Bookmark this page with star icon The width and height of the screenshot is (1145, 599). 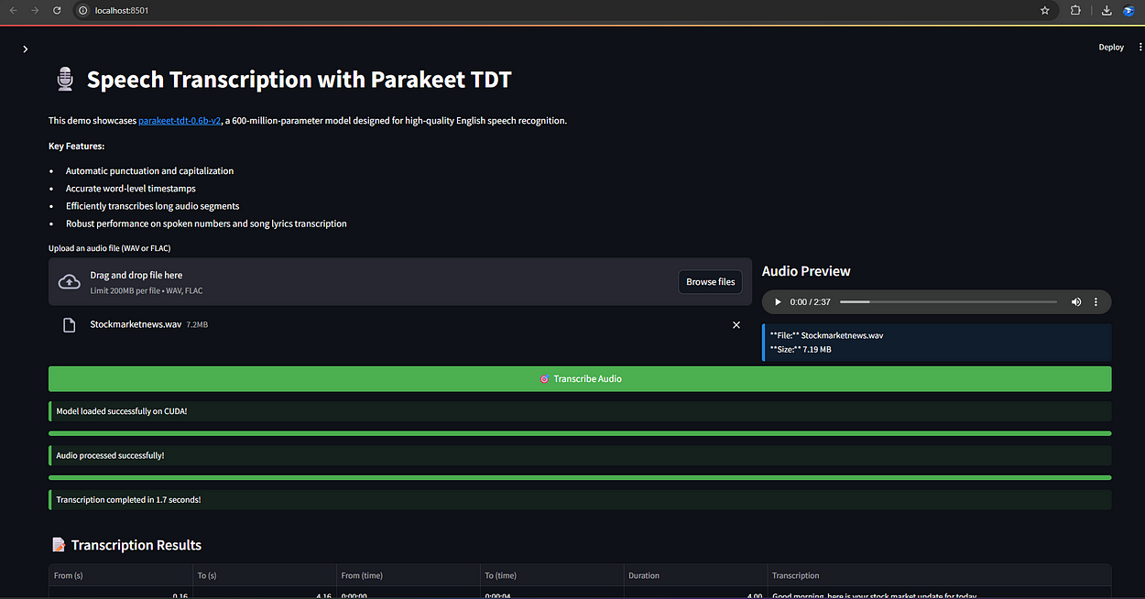(1045, 10)
